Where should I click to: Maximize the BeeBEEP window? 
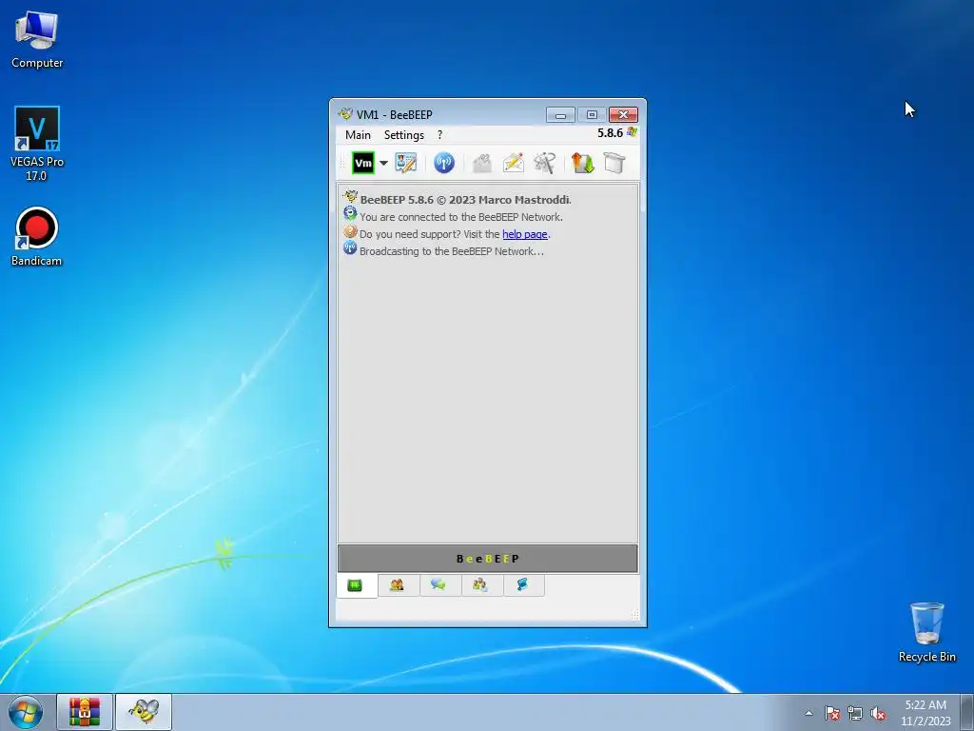tap(592, 115)
